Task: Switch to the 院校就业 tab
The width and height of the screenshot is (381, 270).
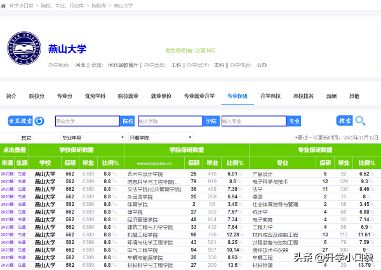Action: (128, 96)
